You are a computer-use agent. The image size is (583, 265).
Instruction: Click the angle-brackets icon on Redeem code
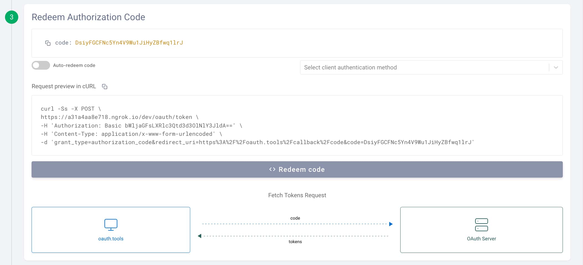coord(272,169)
